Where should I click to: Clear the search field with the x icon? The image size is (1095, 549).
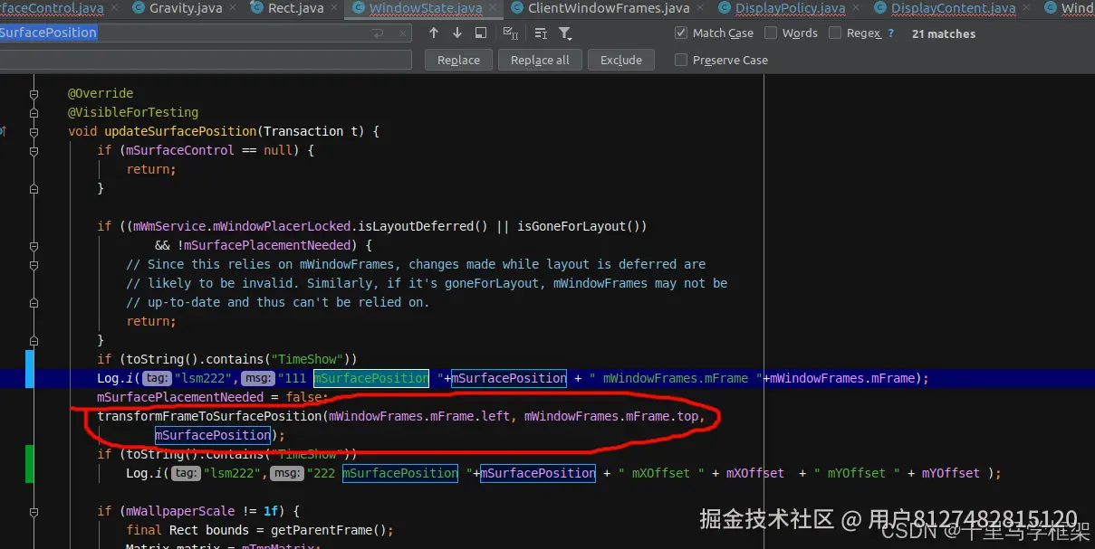[401, 33]
